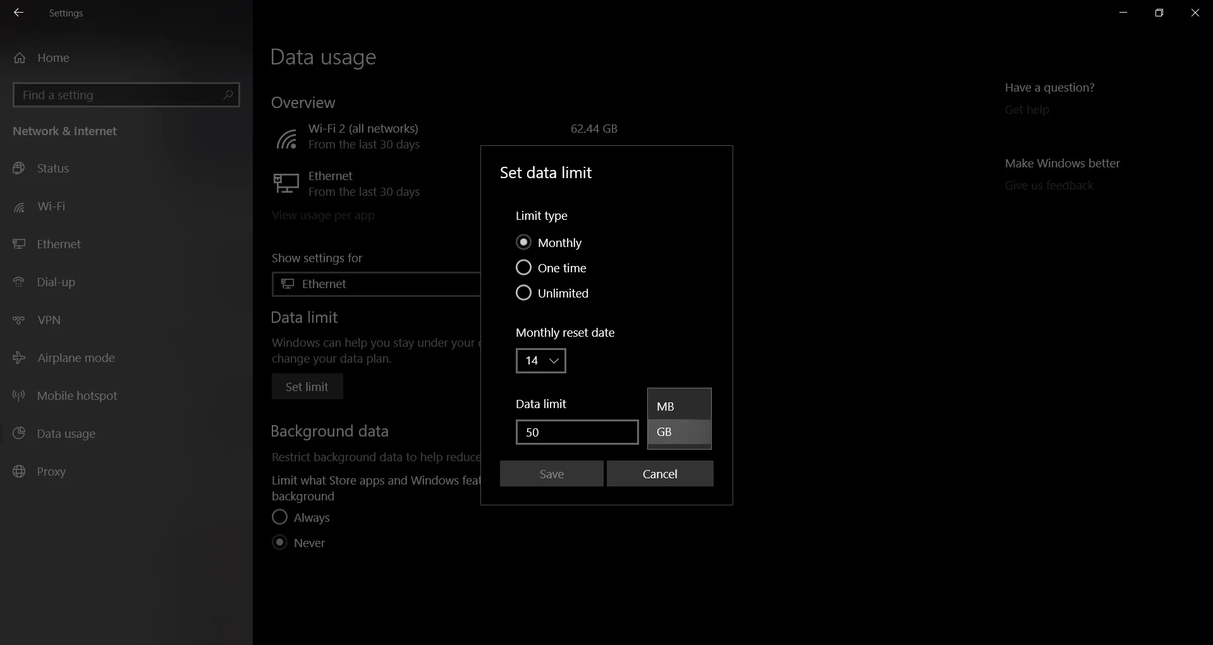Click the Home icon in sidebar

(20, 57)
